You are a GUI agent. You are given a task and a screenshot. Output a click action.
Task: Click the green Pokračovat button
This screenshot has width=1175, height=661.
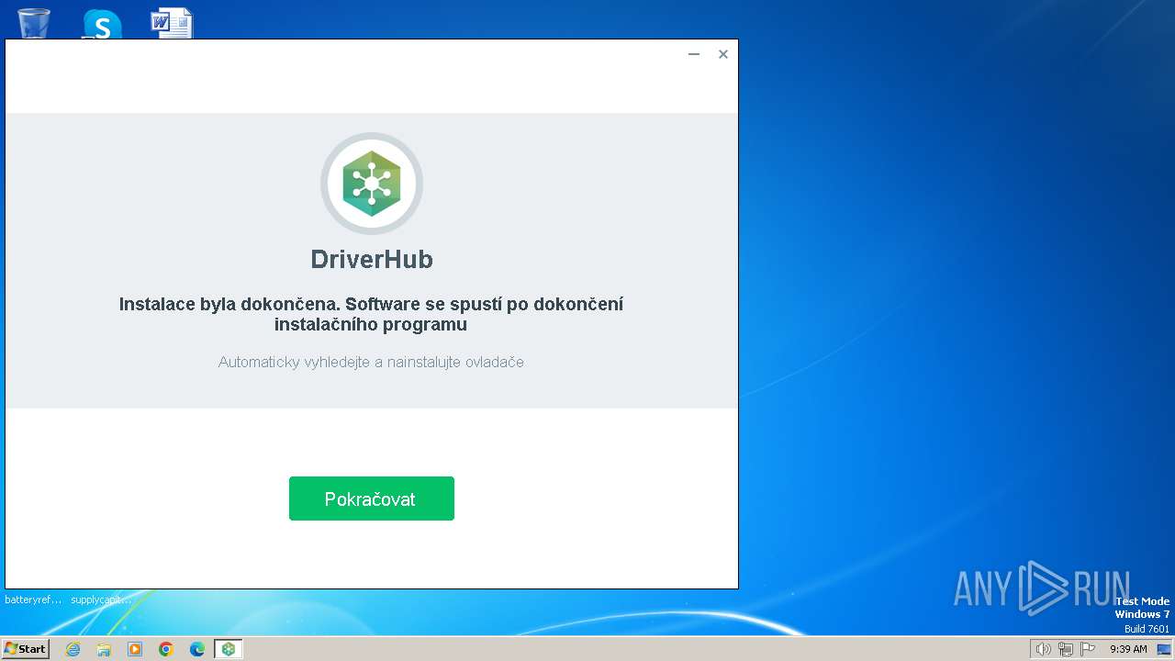pyautogui.click(x=371, y=499)
